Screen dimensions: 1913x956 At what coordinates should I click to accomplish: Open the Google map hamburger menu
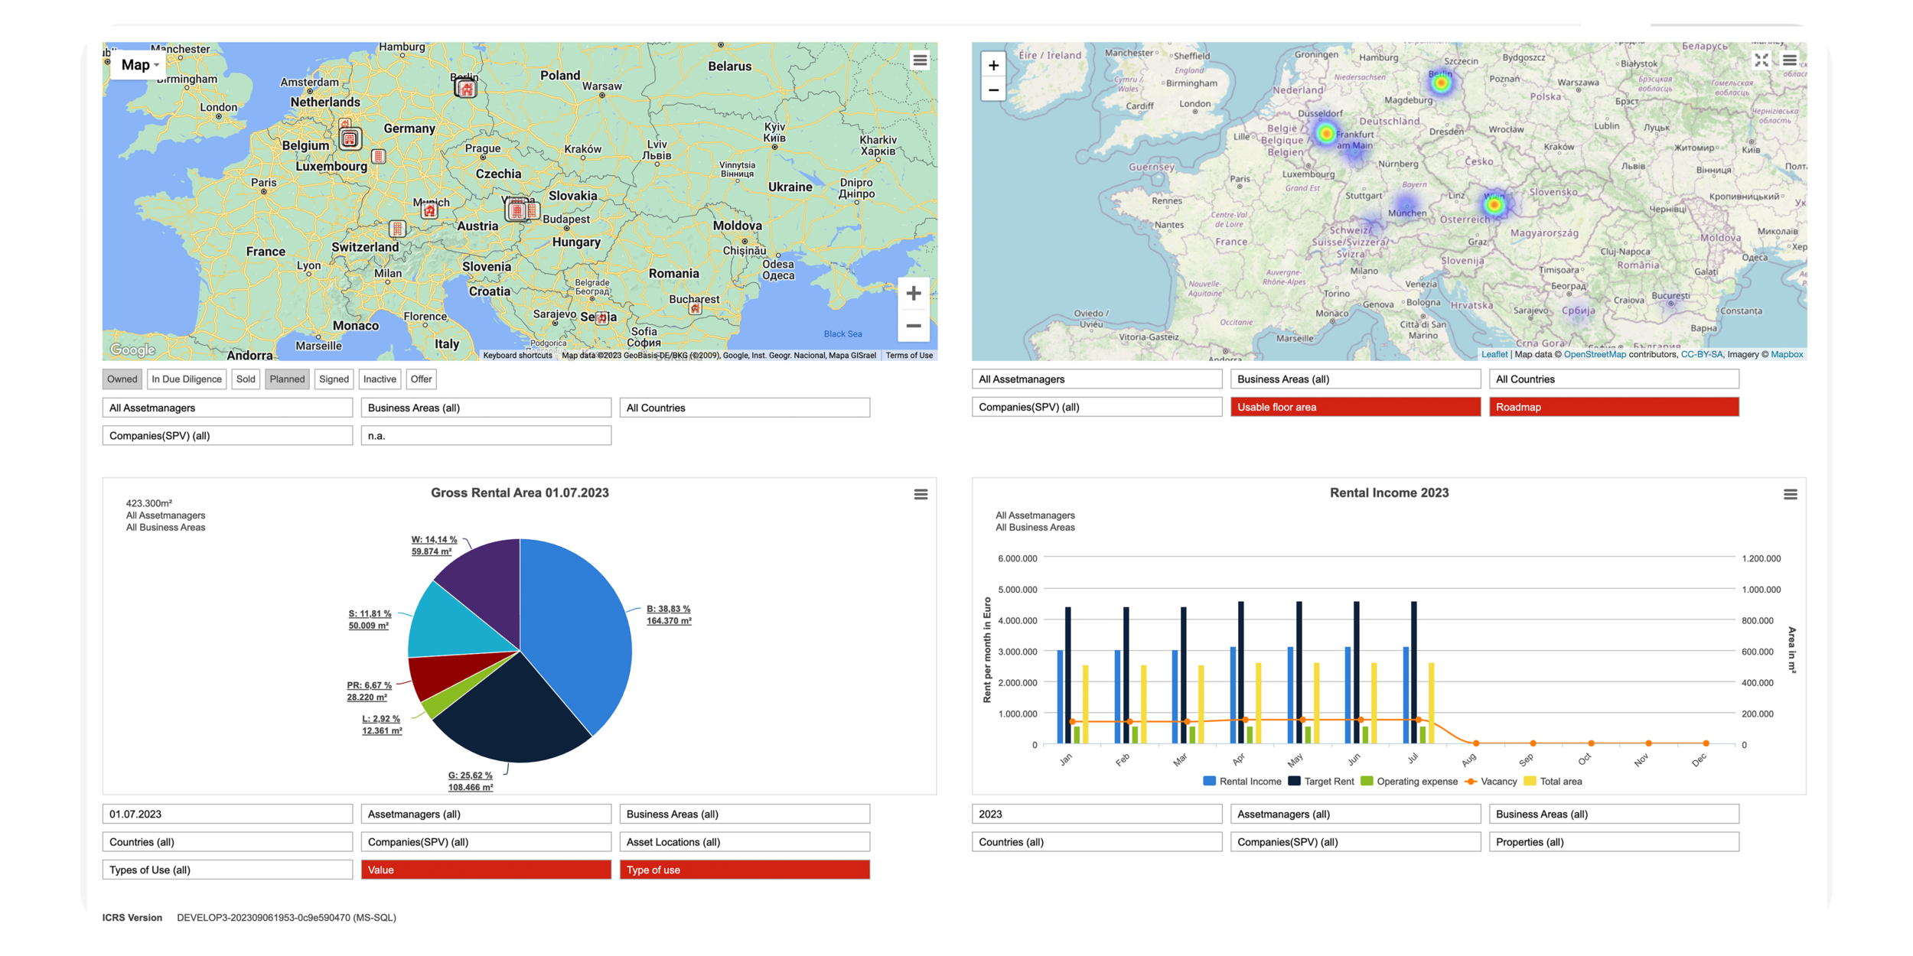pyautogui.click(x=920, y=60)
